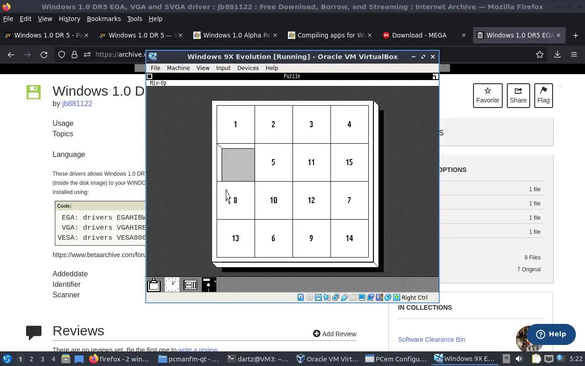This screenshot has width=585, height=366.
Task: Click the Share button on archive page
Action: 518,96
